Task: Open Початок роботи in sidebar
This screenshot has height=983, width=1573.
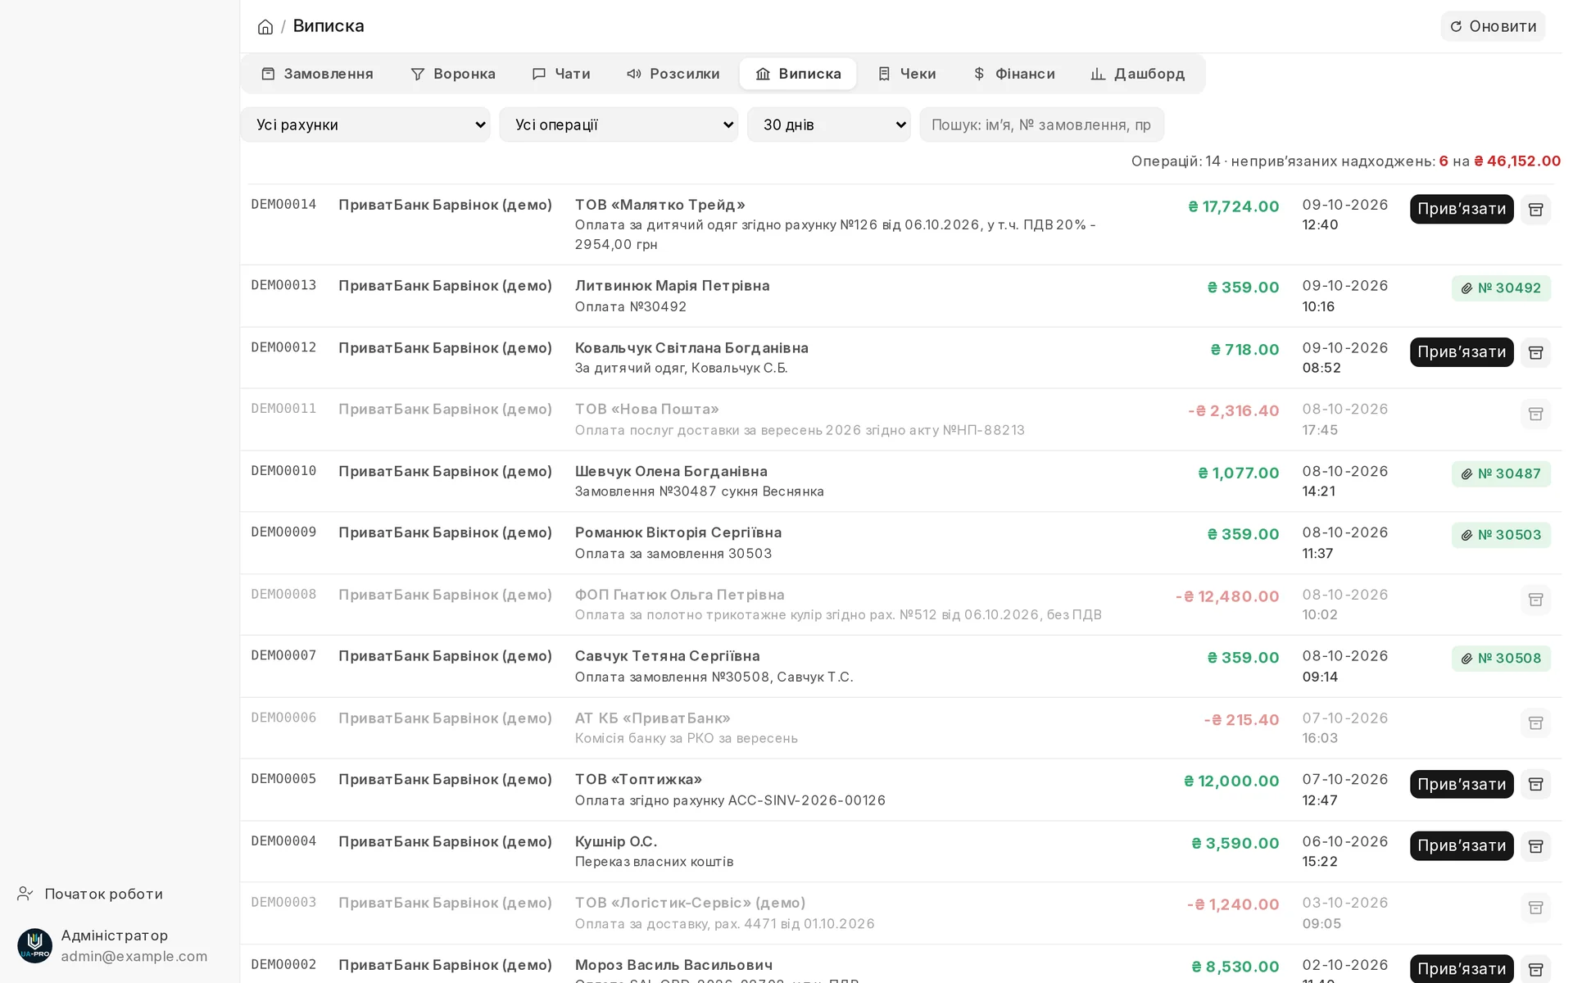Action: pos(90,894)
